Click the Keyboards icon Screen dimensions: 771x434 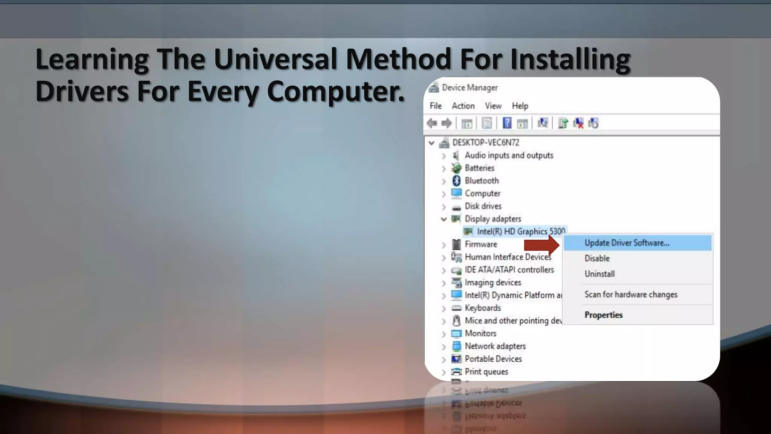tap(456, 308)
